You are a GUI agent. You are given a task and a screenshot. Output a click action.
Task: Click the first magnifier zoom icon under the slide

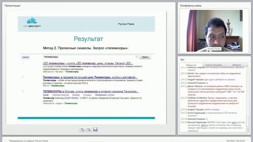click(82, 129)
